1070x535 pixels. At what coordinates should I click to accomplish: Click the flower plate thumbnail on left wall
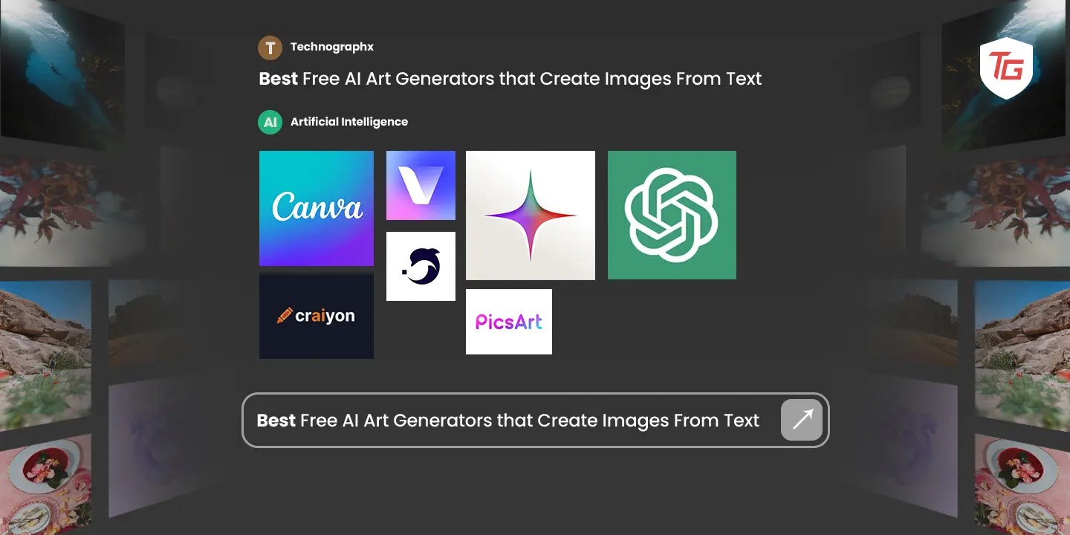[45, 483]
